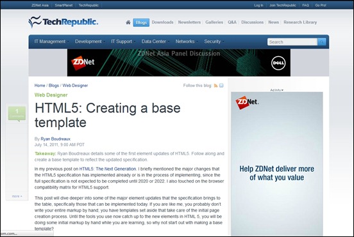Click the more link in share sidebar
354x237 pixels.
click(17, 196)
